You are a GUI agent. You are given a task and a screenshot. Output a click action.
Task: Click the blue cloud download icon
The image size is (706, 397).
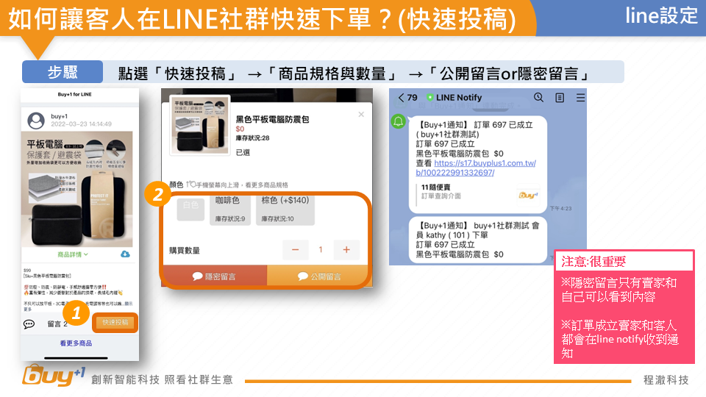125,254
